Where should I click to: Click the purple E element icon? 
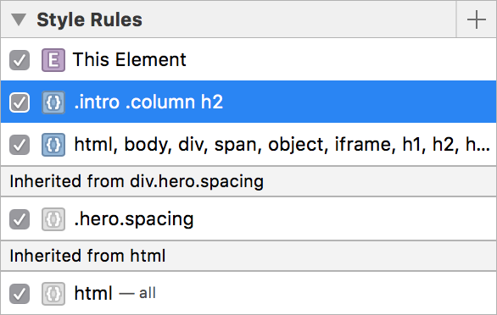tap(53, 60)
